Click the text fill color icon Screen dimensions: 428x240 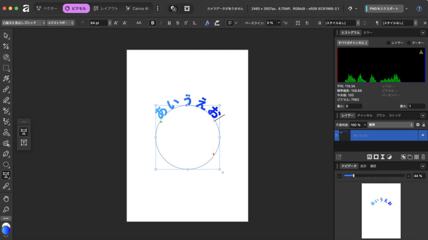[x=207, y=23]
